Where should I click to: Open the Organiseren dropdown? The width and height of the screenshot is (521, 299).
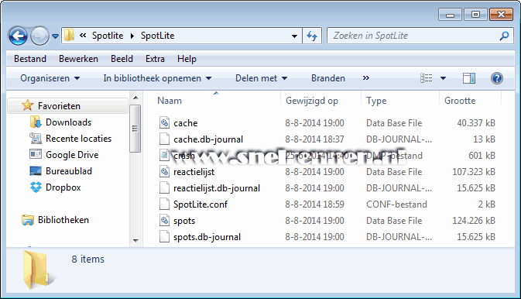(50, 78)
